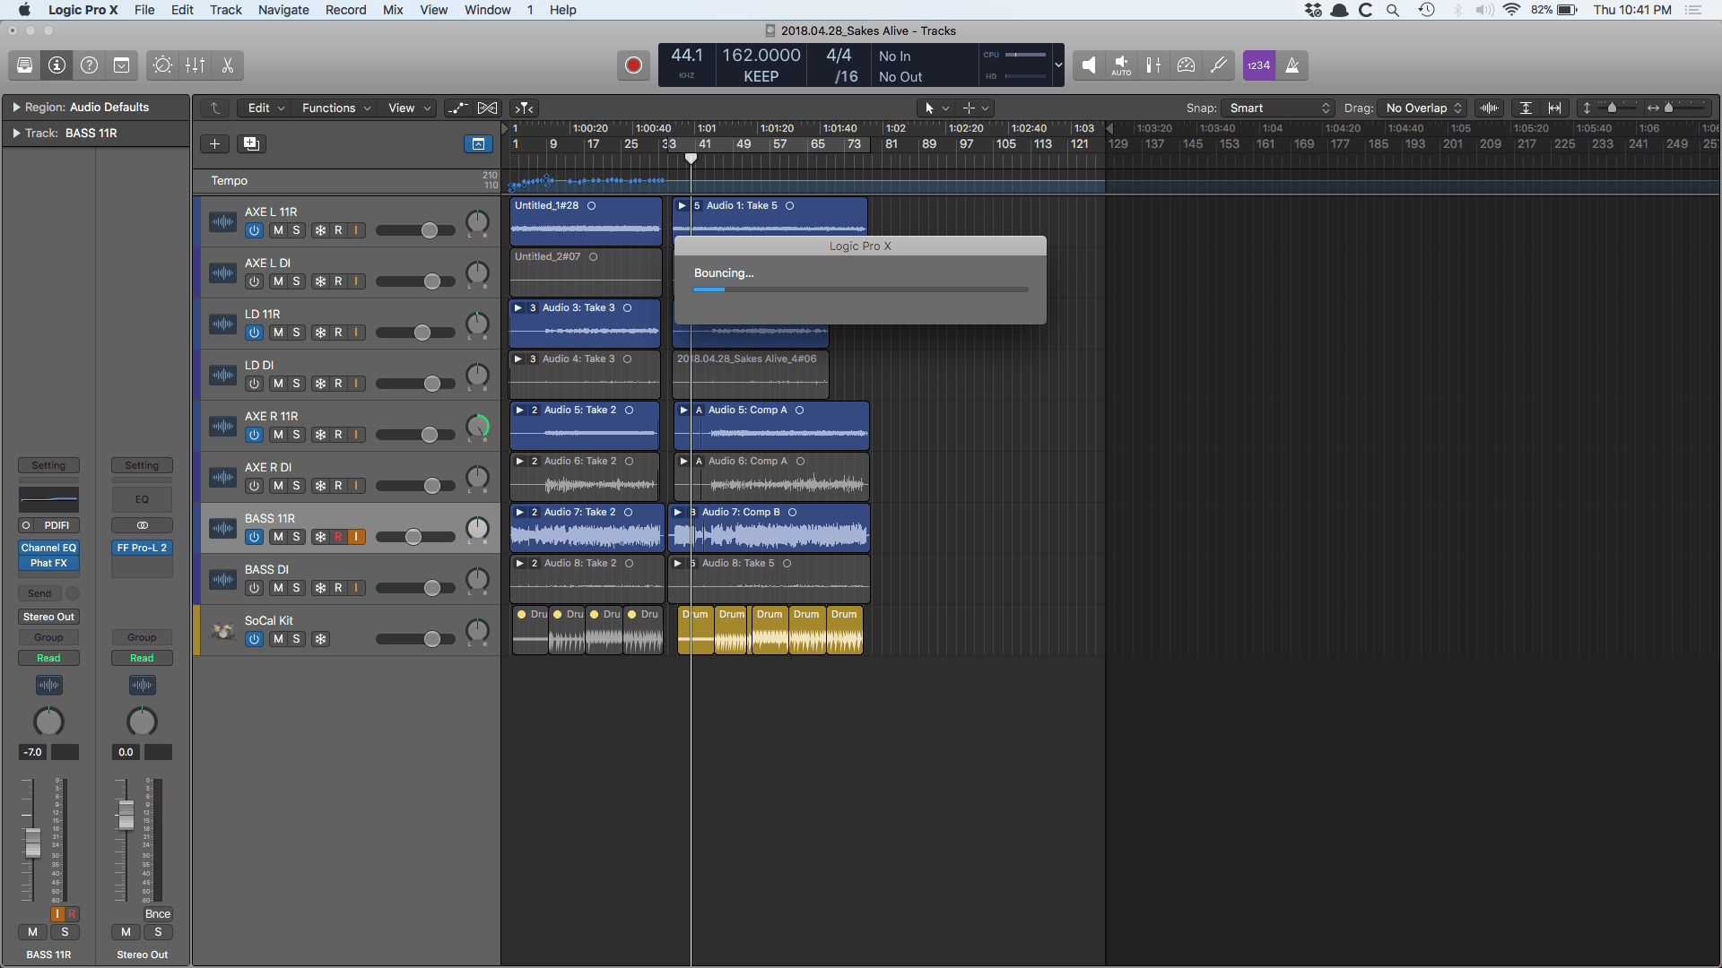
Task: Select the Untitled_2#07 region
Action: 586,272
